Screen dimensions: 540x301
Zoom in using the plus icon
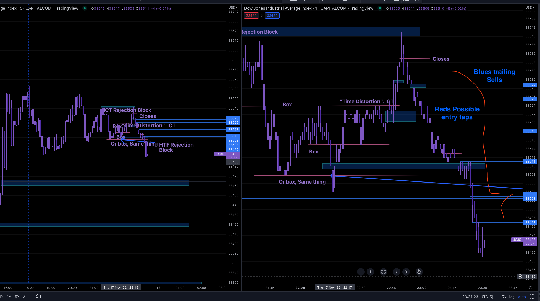click(370, 272)
